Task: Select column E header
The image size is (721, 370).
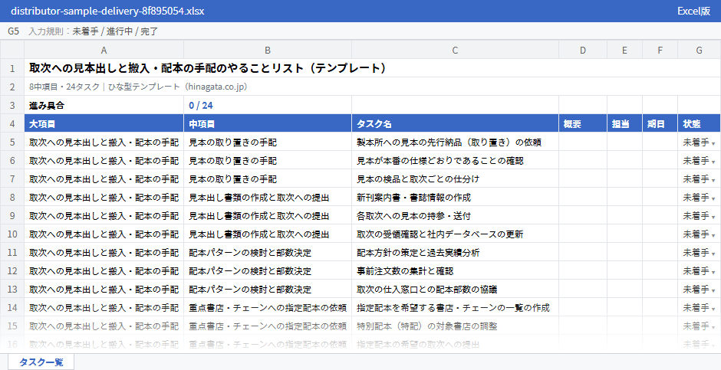Action: (625, 50)
